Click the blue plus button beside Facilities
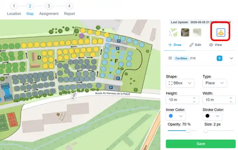 (x=219, y=58)
